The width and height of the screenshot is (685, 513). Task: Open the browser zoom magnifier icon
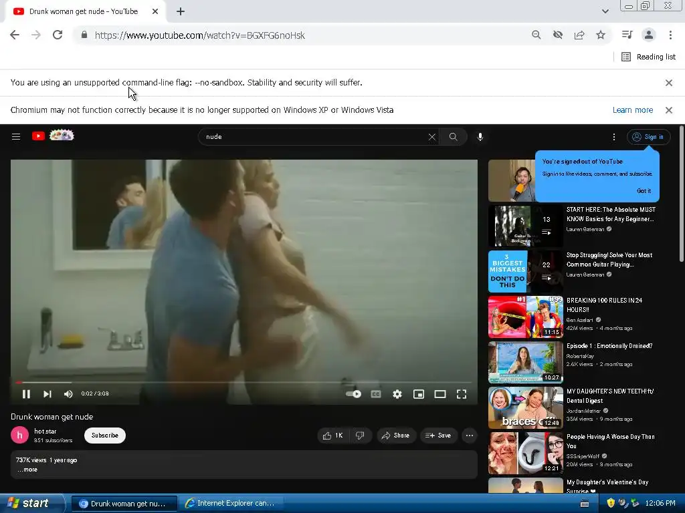tap(536, 35)
